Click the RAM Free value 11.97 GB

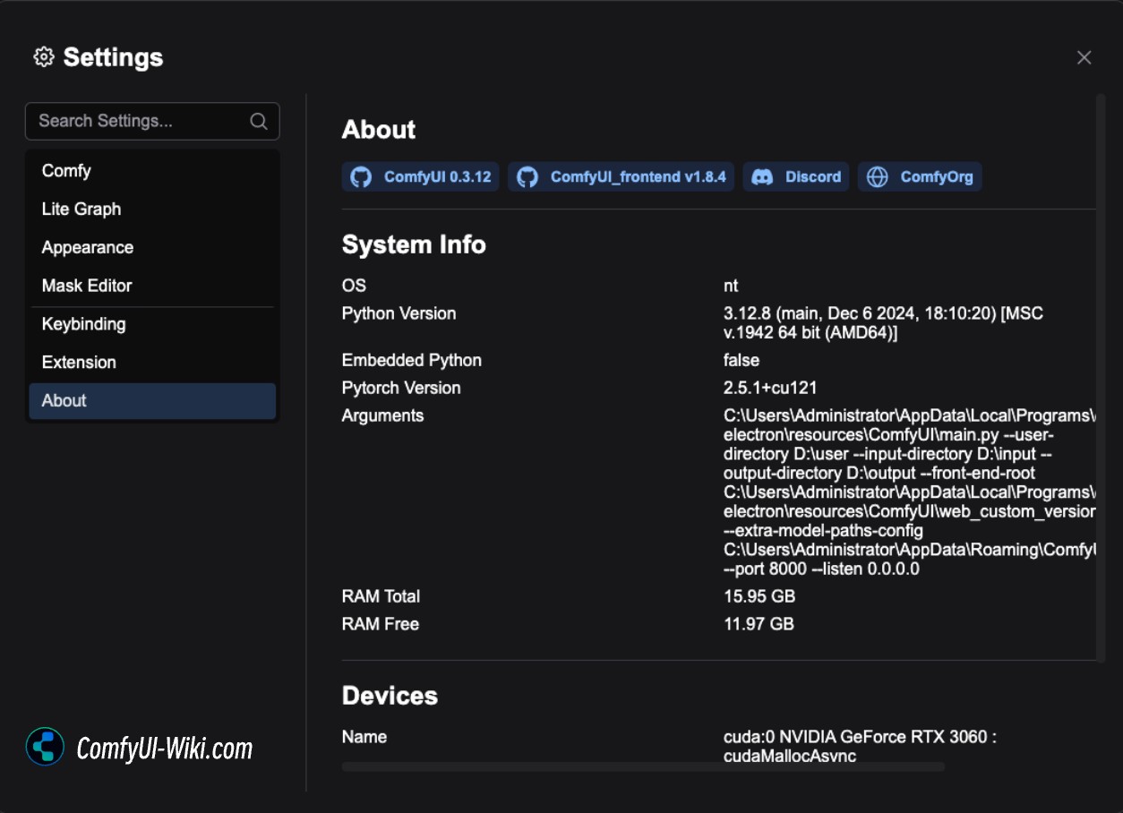click(759, 624)
